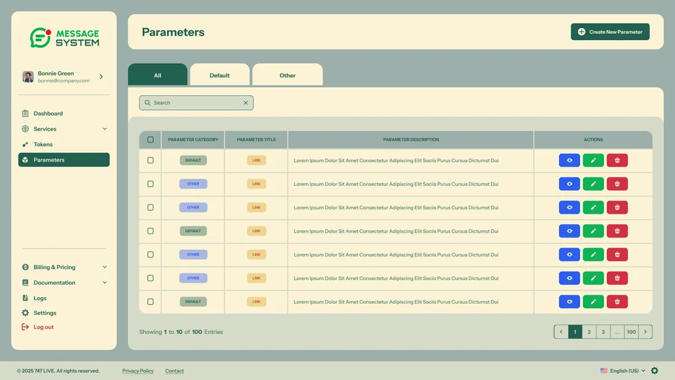
Task: Delete the third table row's parameter
Action: point(617,207)
